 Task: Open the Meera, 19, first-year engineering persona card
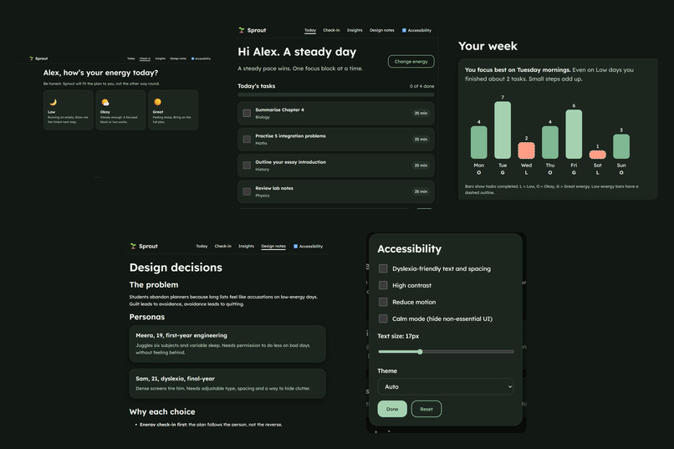pos(227,344)
